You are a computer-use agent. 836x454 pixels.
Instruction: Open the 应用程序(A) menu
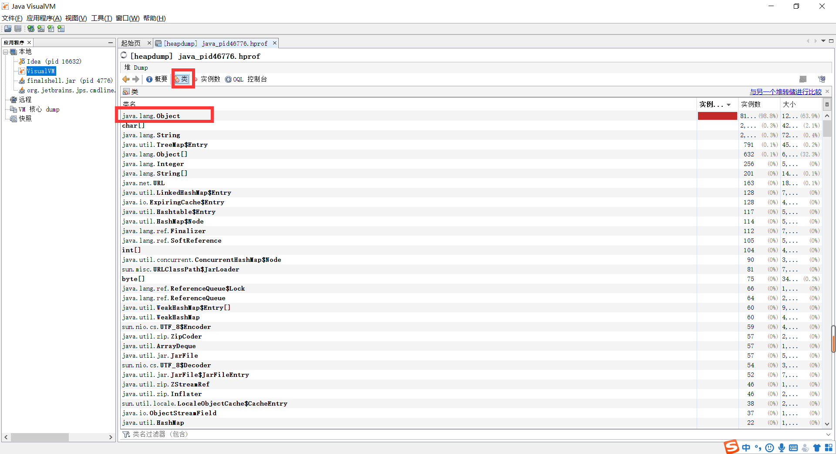click(44, 18)
